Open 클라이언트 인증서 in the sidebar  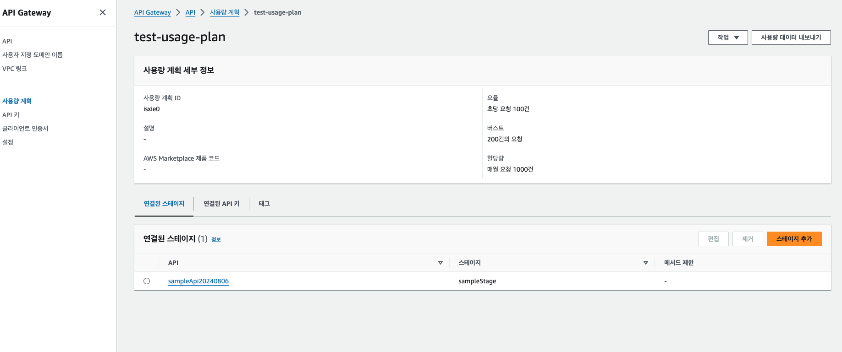coord(25,129)
